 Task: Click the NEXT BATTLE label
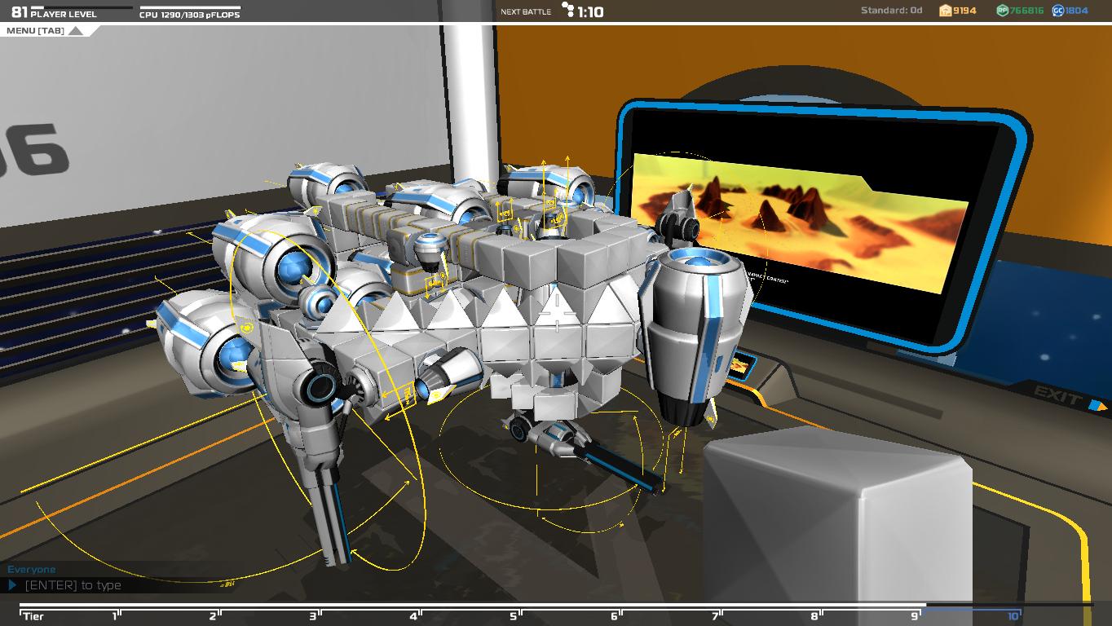pyautogui.click(x=526, y=11)
